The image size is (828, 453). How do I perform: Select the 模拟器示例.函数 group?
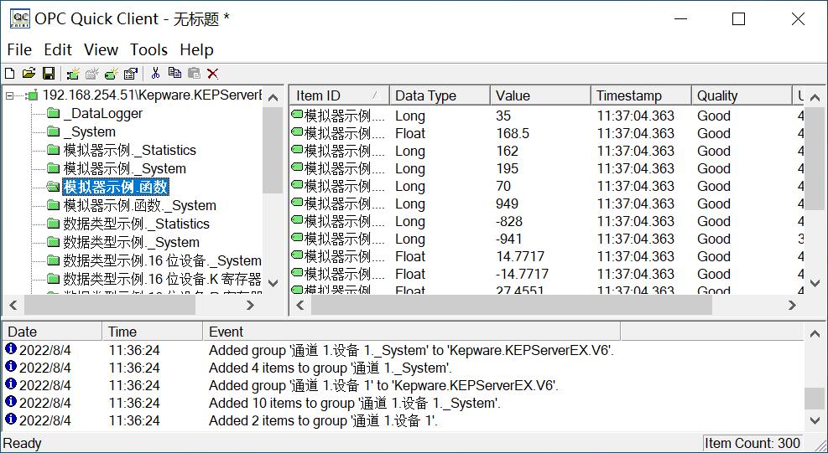click(116, 187)
